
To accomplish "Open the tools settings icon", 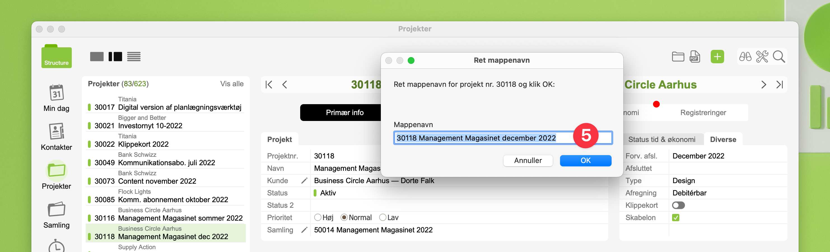I will click(762, 57).
